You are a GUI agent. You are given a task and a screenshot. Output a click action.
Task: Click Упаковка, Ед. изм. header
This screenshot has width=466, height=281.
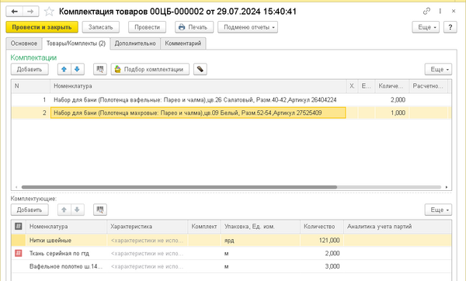[260, 227]
